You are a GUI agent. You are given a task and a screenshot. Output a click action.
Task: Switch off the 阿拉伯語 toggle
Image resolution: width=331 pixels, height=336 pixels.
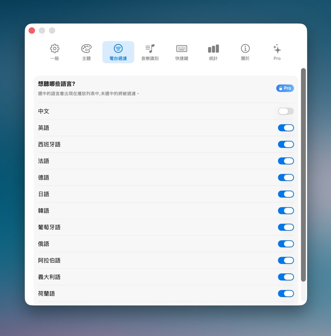coord(286,260)
